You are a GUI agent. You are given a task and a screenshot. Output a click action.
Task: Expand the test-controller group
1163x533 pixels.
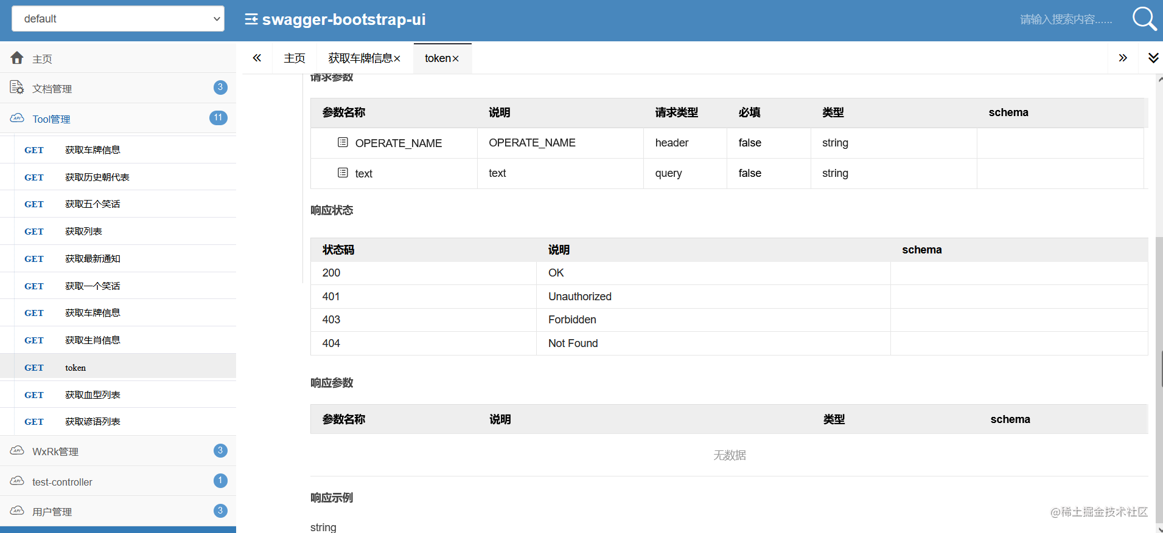[118, 481]
